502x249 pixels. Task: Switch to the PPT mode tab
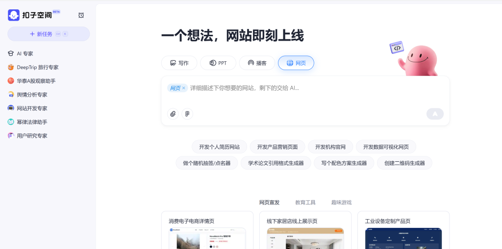point(218,63)
